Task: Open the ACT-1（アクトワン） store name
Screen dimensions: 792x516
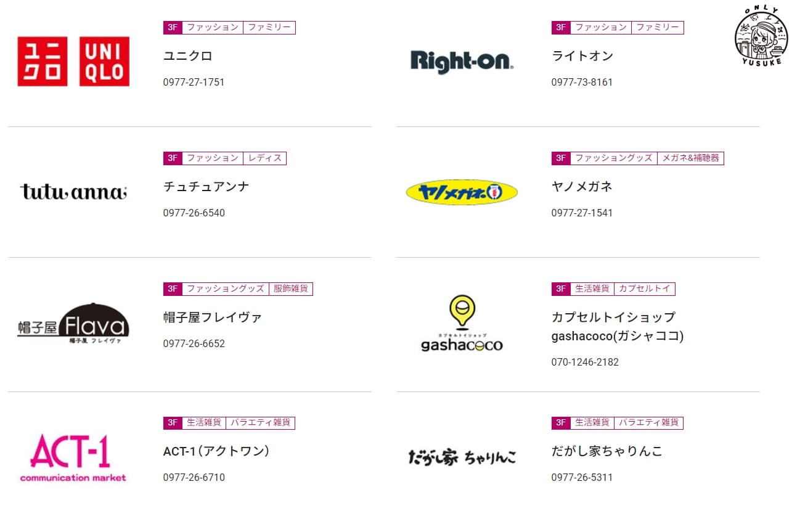Action: coord(216,452)
